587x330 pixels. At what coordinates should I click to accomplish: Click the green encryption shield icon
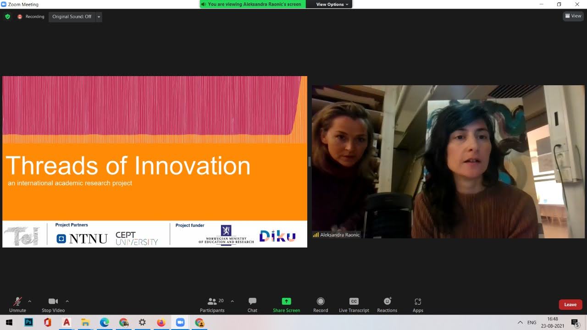coord(7,16)
